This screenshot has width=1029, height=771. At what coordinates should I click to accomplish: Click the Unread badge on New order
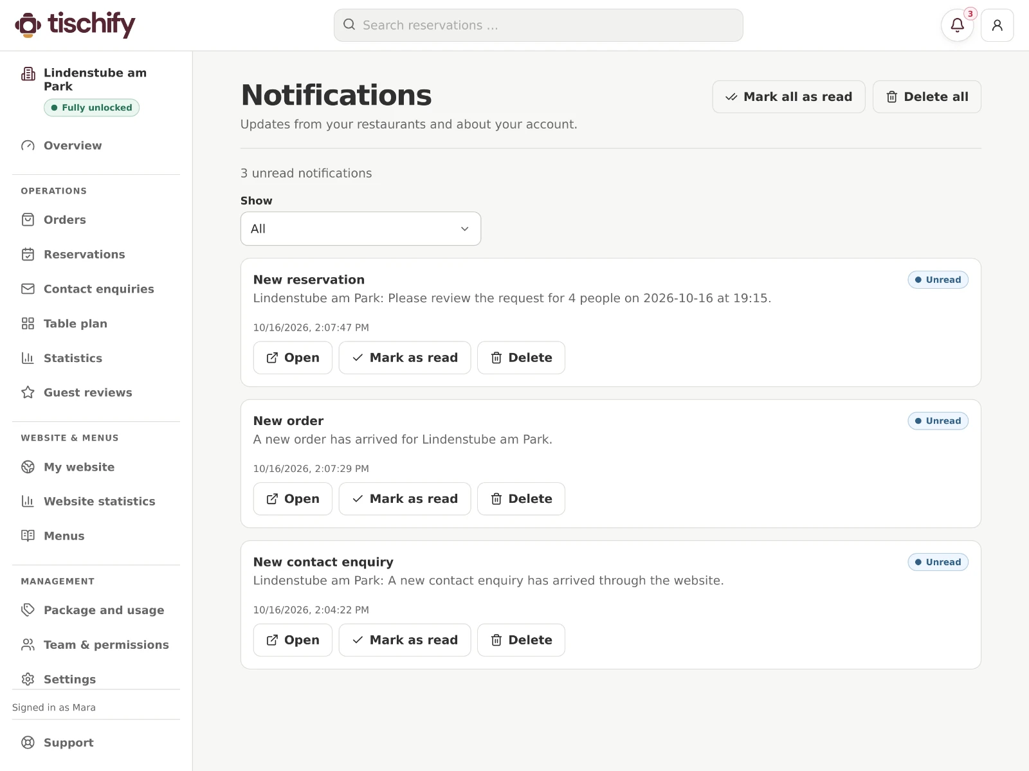click(x=938, y=421)
